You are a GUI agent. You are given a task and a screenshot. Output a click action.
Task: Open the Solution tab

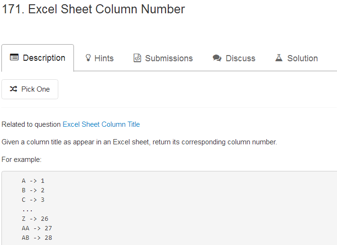tap(302, 58)
